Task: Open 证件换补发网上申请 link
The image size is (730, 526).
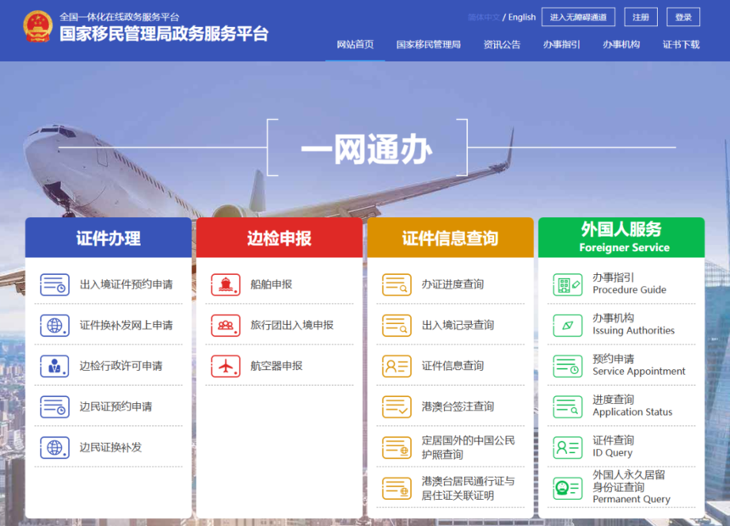Action: coord(126,326)
